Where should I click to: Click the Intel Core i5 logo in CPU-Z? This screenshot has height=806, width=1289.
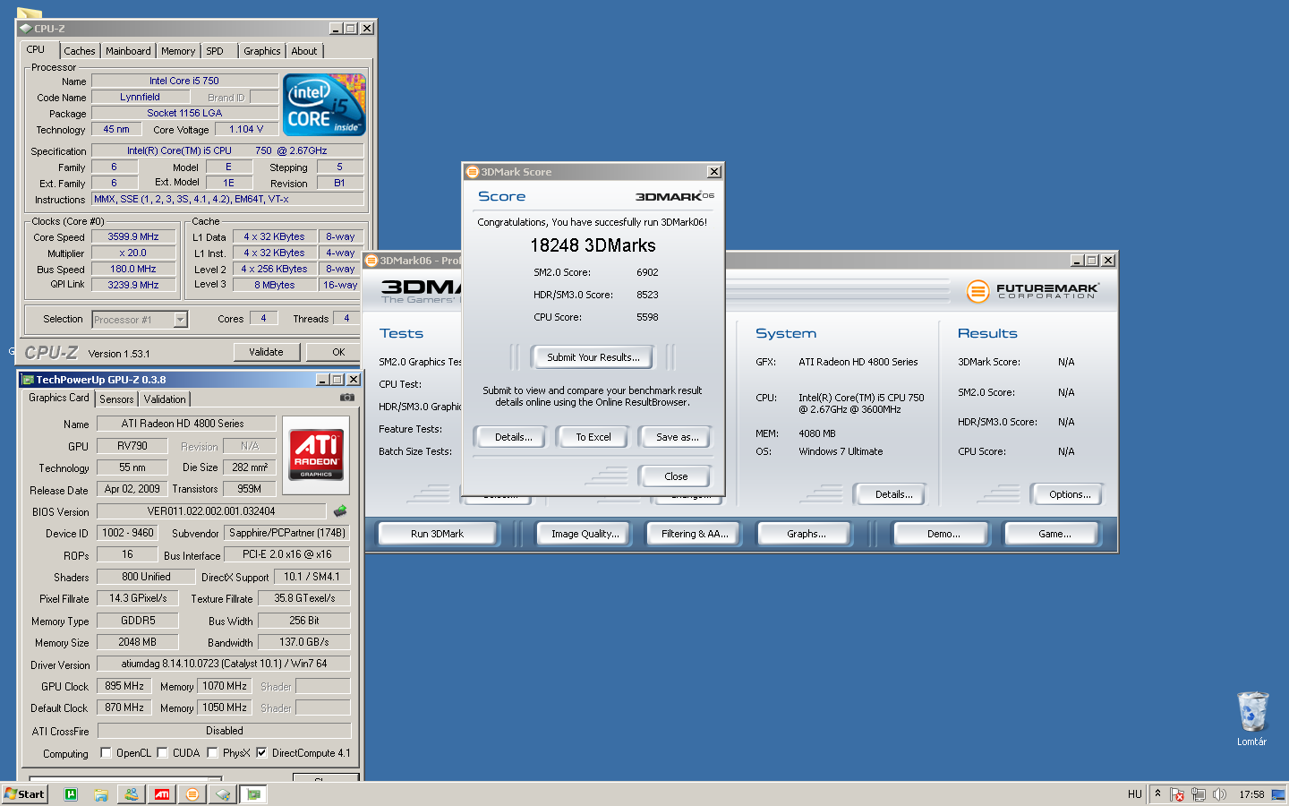[324, 105]
